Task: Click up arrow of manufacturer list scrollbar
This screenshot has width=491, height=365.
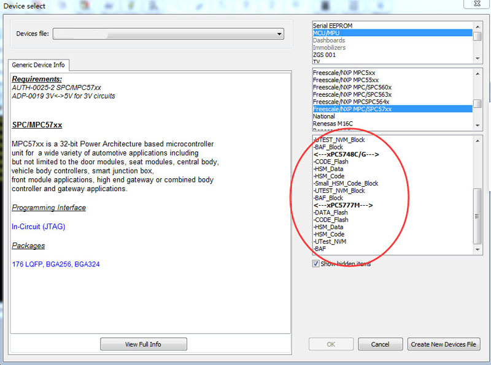Action: (x=477, y=73)
